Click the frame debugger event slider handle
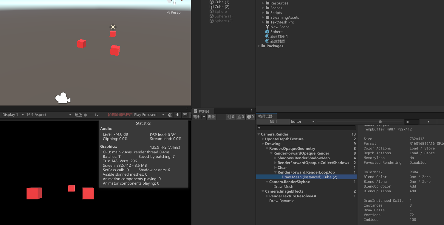Screen dimensions: 444x225 (x=380, y=122)
